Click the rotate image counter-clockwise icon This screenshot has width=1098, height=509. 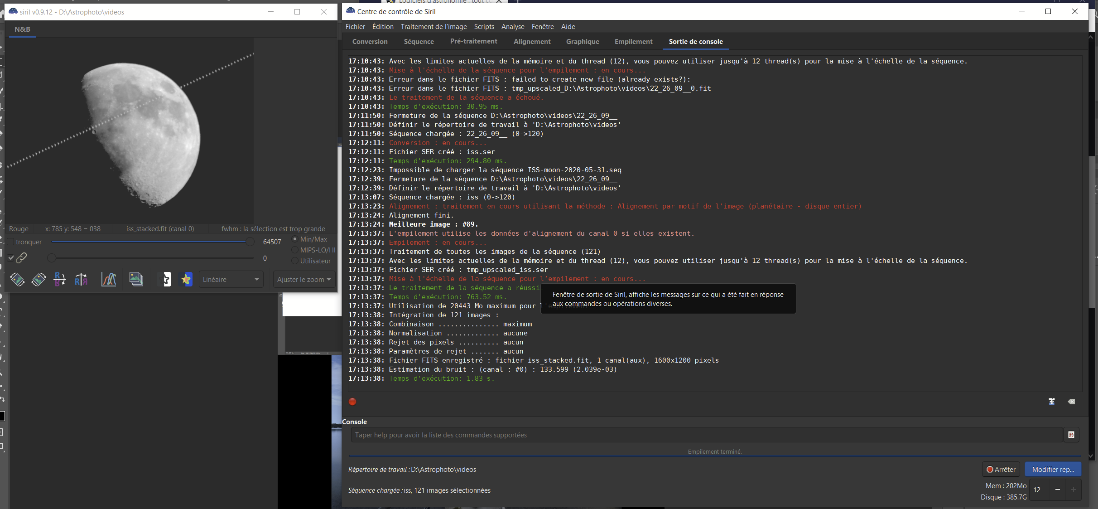pyautogui.click(x=17, y=279)
